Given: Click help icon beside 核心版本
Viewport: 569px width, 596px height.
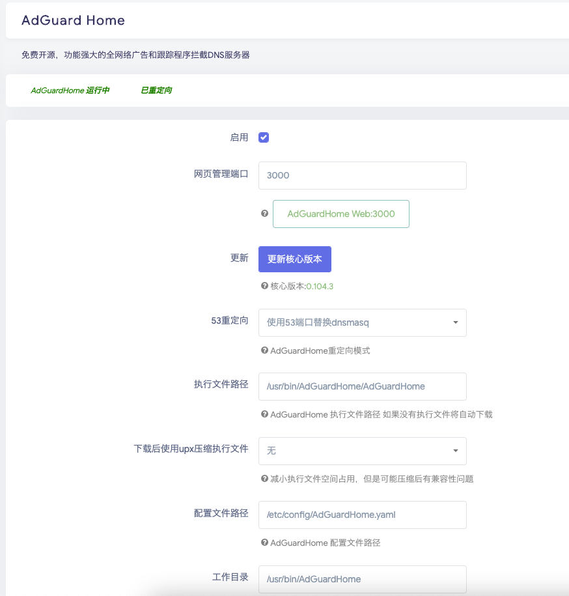Looking at the screenshot, I should coord(265,286).
